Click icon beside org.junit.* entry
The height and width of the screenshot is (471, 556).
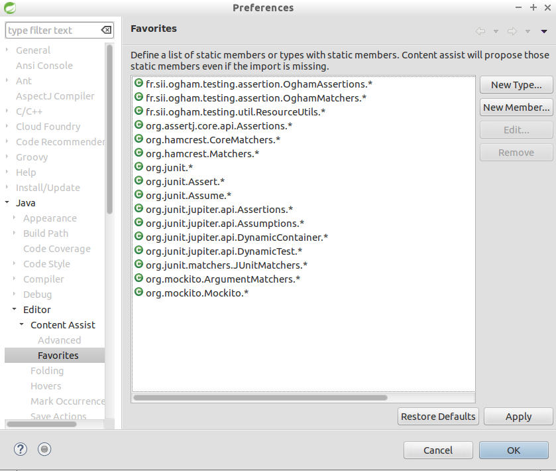139,167
